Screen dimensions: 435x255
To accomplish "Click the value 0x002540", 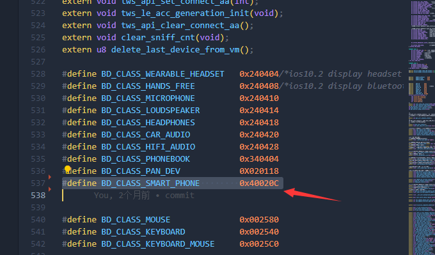I will pos(259,232).
